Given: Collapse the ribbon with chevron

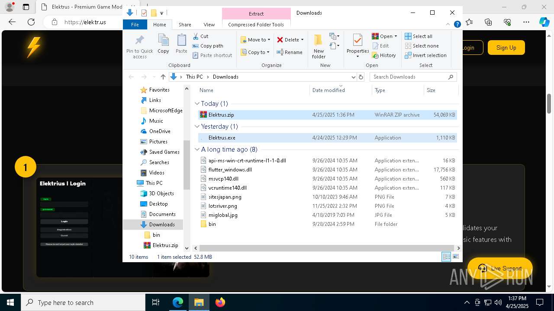Looking at the screenshot, I should pyautogui.click(x=449, y=25).
